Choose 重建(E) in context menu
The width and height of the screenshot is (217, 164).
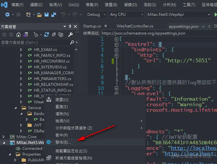95,107
